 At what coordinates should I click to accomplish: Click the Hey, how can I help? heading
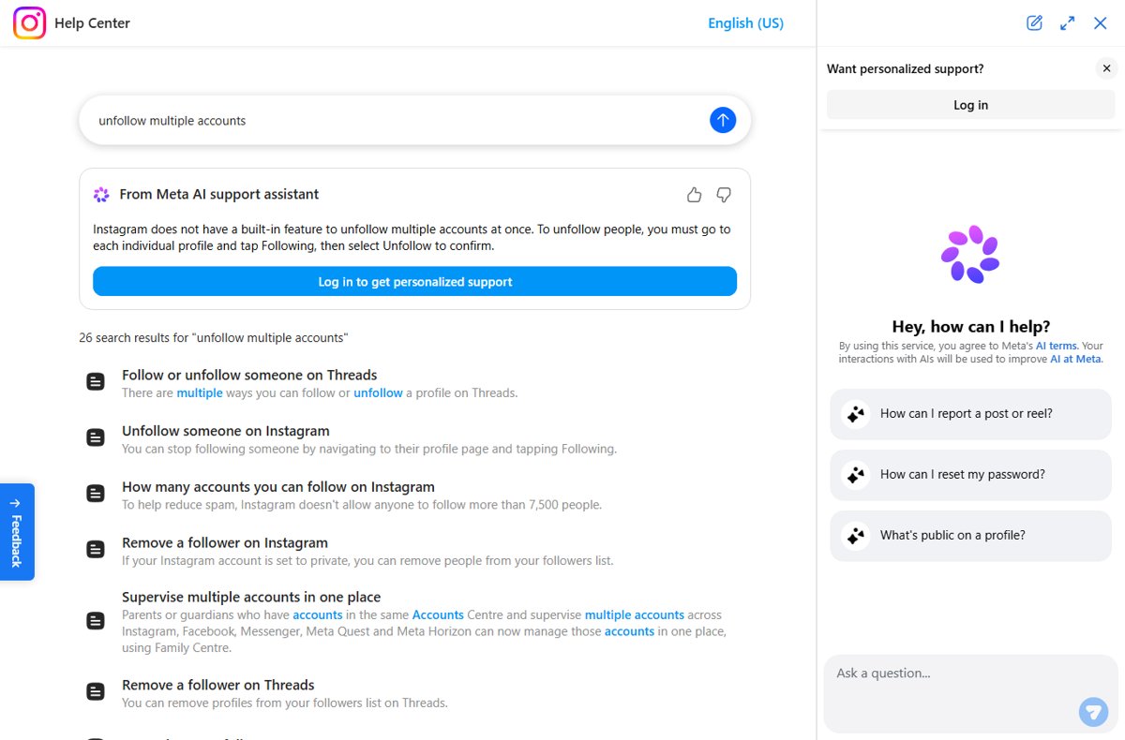click(970, 327)
